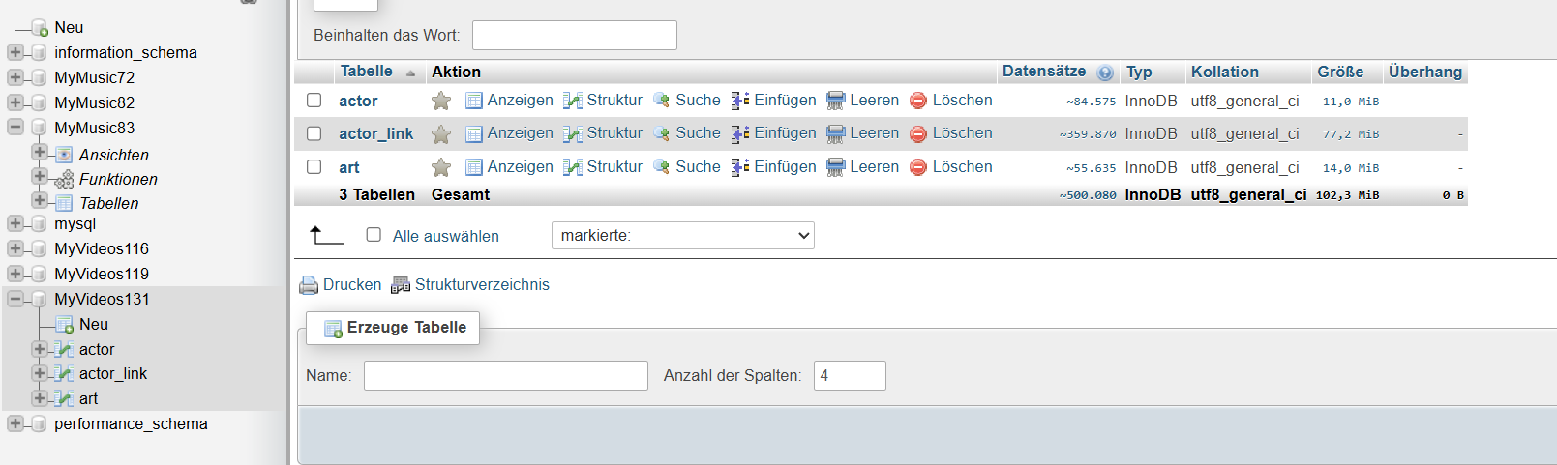Click the printer icon next to Drucken

[x=309, y=285]
